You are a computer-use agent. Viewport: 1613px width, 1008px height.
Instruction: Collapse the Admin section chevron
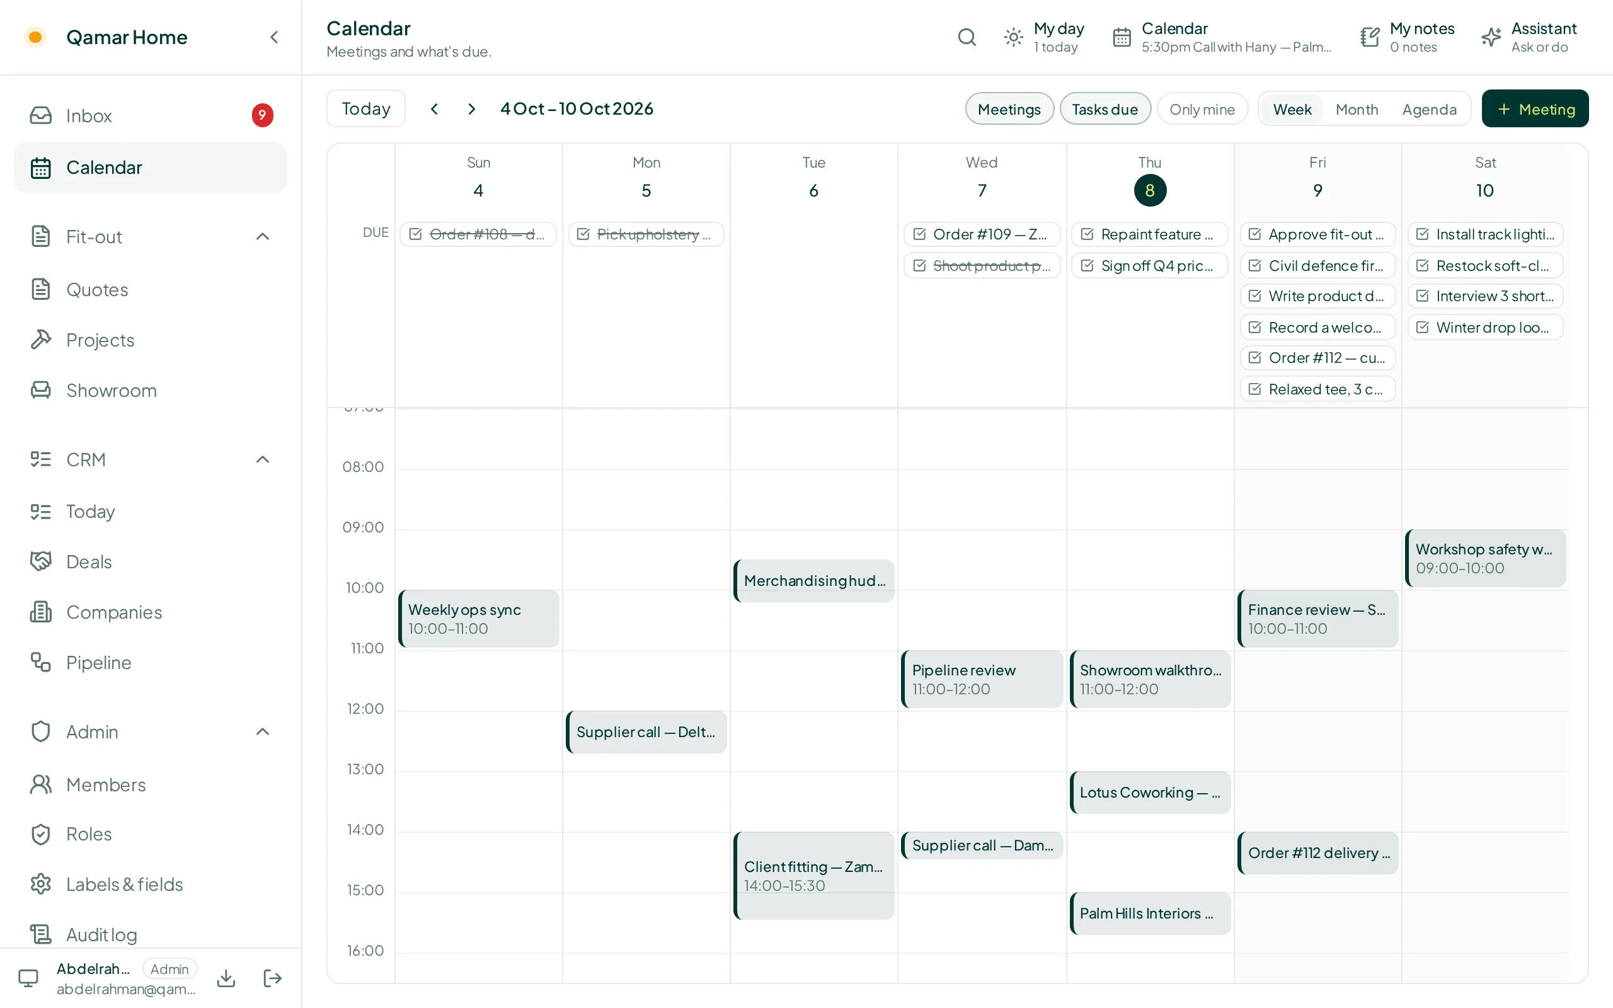[x=263, y=731]
